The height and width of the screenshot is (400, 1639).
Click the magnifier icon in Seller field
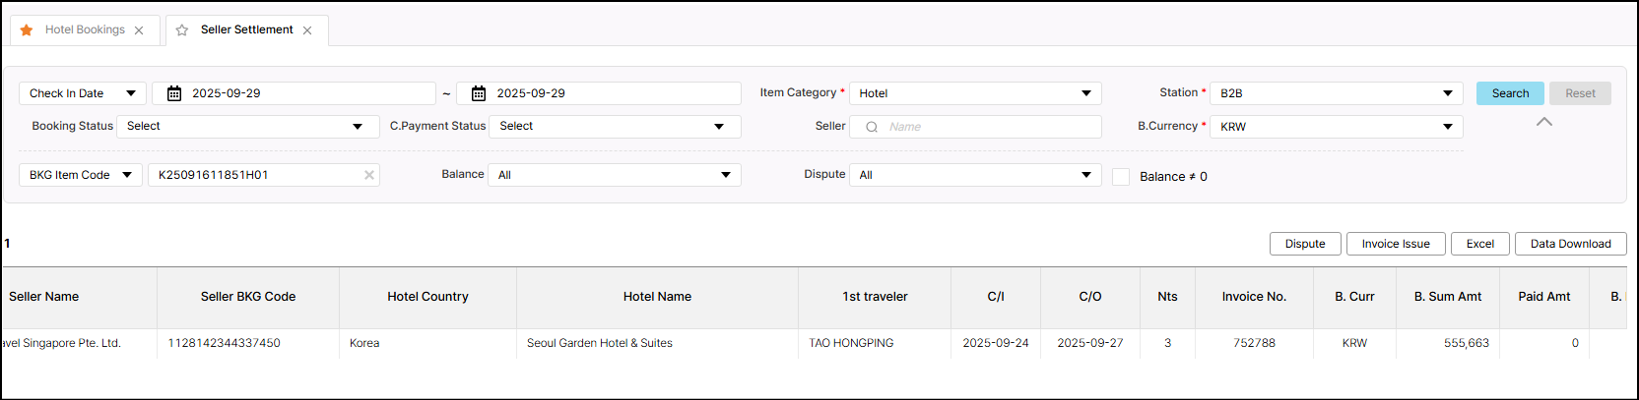[872, 127]
